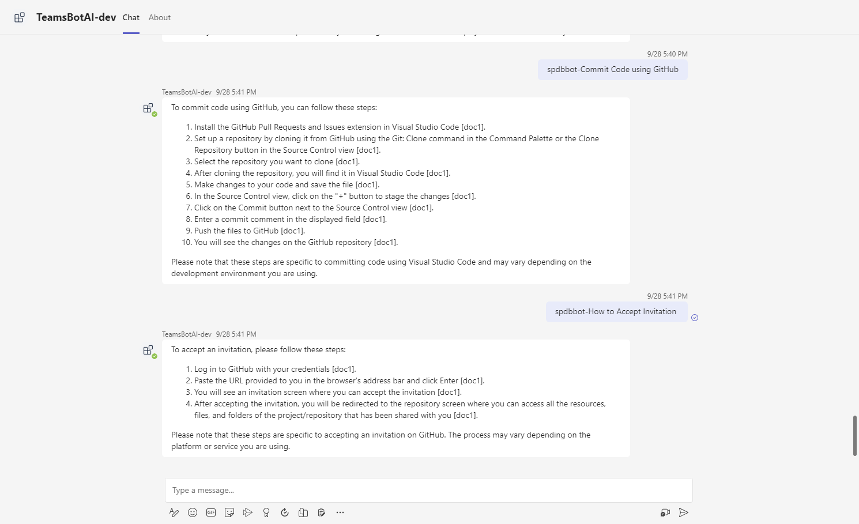This screenshot has width=859, height=524.
Task: Click step 'After cloning the repository'
Action: [322, 173]
